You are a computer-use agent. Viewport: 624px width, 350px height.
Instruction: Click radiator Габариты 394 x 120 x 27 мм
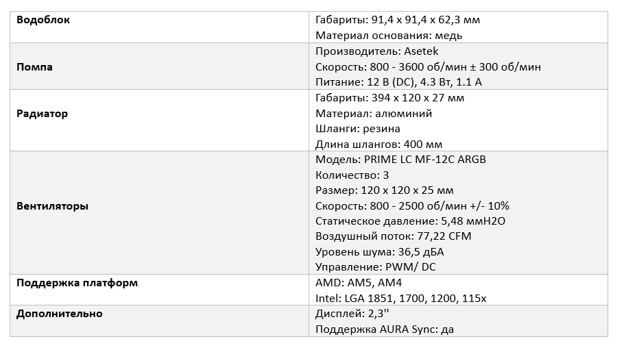(389, 98)
